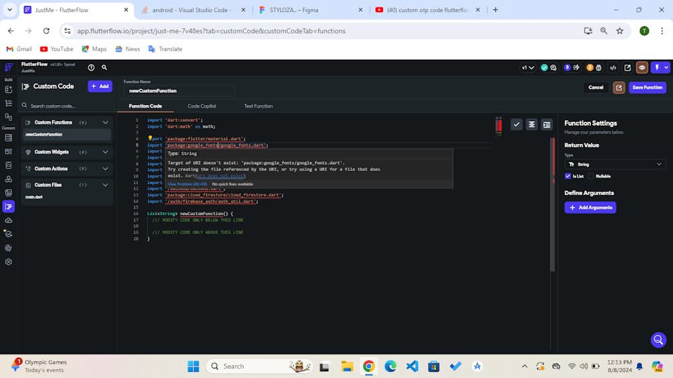Click the format code icon
Image resolution: width=673 pixels, height=378 pixels.
[x=532, y=124]
